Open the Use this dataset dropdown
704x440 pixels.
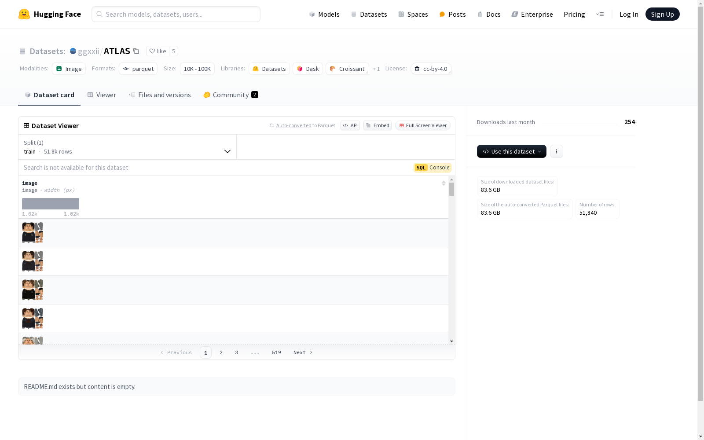pyautogui.click(x=511, y=151)
